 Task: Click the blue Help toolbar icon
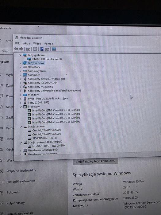pos(42,49)
